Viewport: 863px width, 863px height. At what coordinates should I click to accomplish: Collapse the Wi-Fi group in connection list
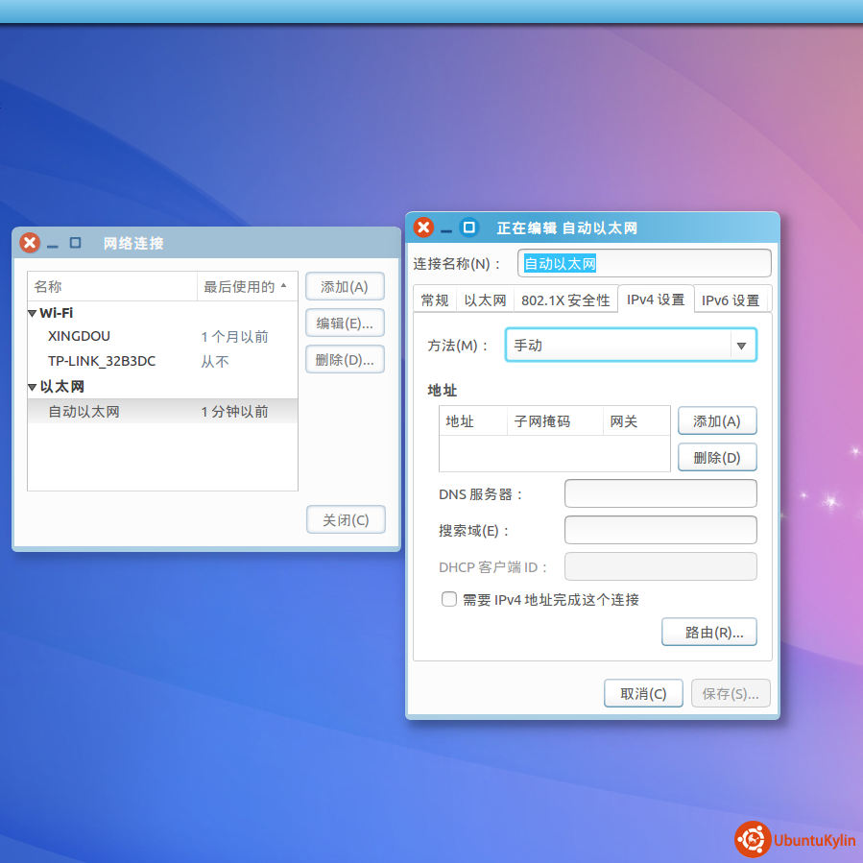click(33, 313)
